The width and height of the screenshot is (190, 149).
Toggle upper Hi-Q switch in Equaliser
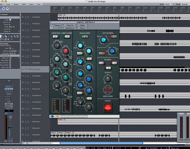coord(80,53)
